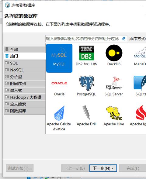Image resolution: width=146 pixels, height=179 pixels.
Task: Show the 时间序列 (time series) category
Action: click(25, 84)
